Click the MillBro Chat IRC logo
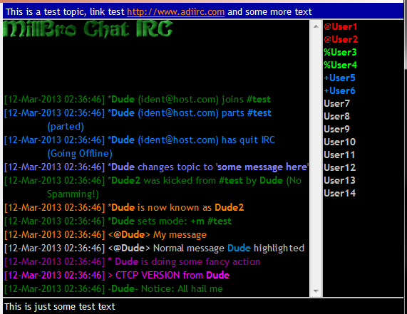This screenshot has height=314, width=407. (x=88, y=29)
